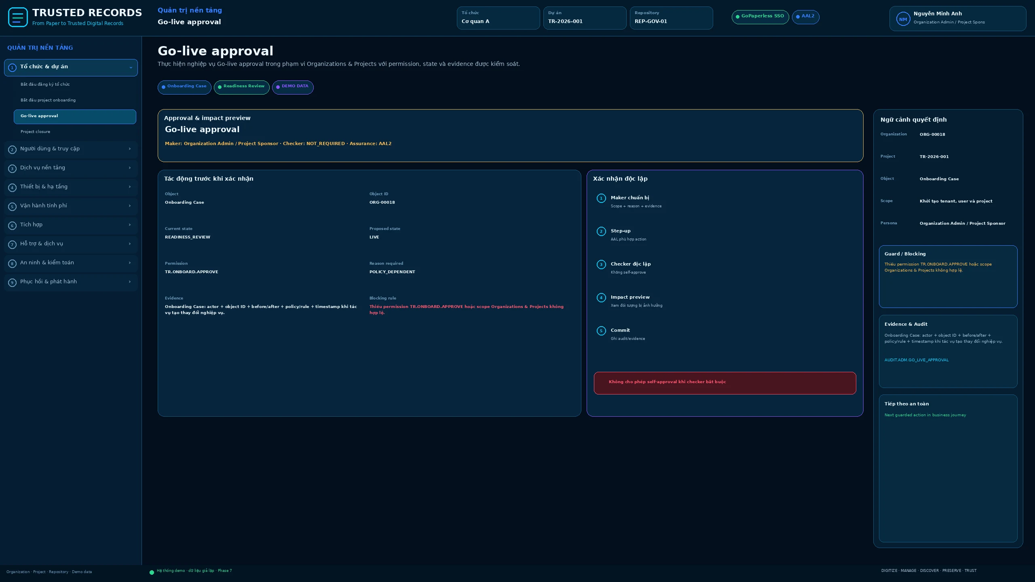Viewport: 1035px width, 582px height.
Task: Click step 5 circle Commit
Action: [601, 331]
